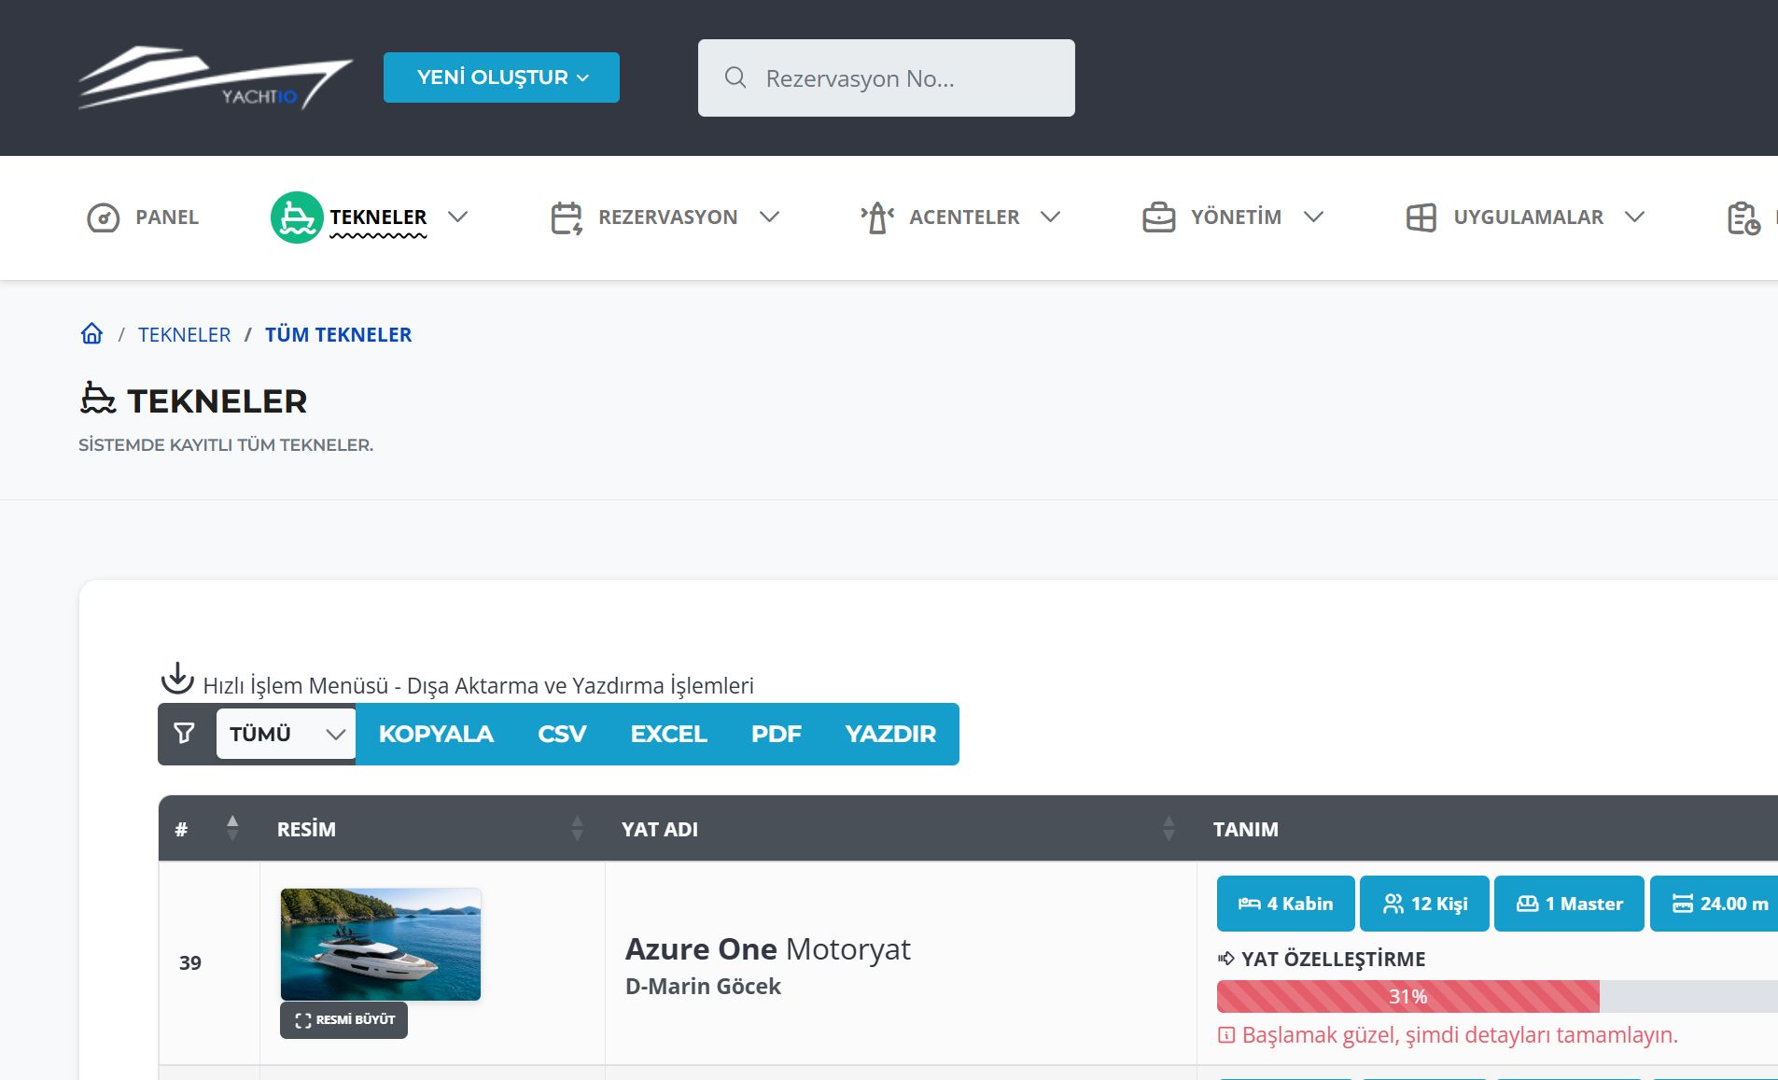This screenshot has width=1778, height=1080.
Task: Open the Panel menu item
Action: (x=143, y=217)
